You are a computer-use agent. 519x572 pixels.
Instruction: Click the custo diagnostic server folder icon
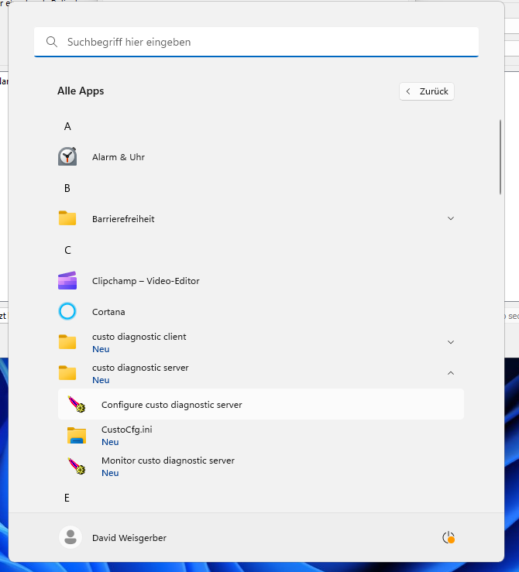tap(67, 373)
